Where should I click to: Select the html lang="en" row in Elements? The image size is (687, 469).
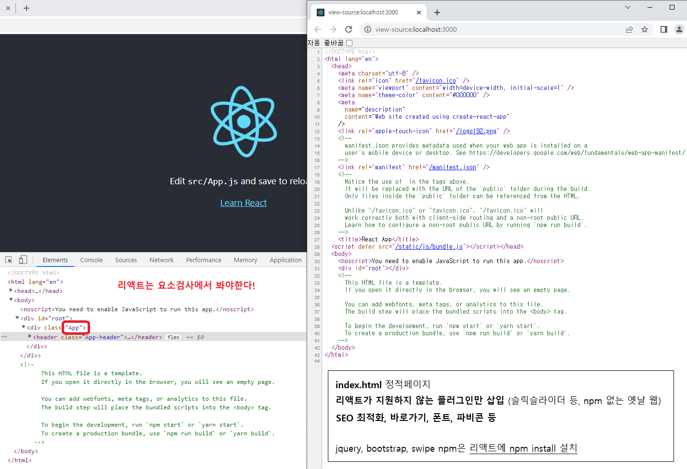pyautogui.click(x=153, y=282)
